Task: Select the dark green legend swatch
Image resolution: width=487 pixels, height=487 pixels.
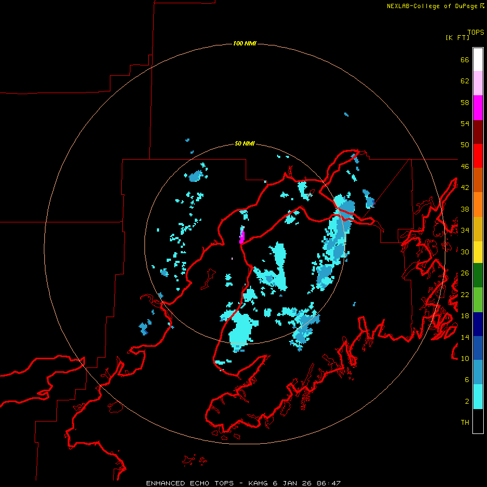Action: pyautogui.click(x=478, y=275)
